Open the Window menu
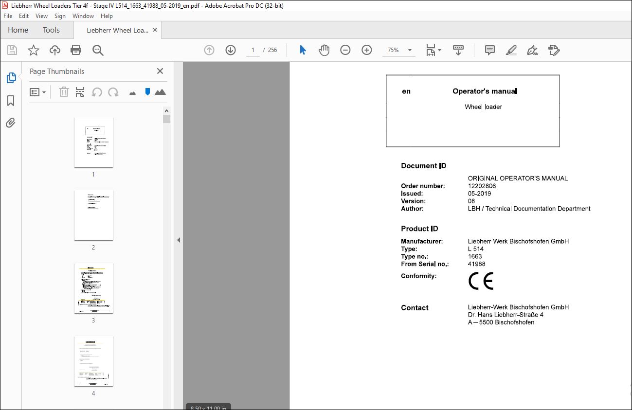 83,16
